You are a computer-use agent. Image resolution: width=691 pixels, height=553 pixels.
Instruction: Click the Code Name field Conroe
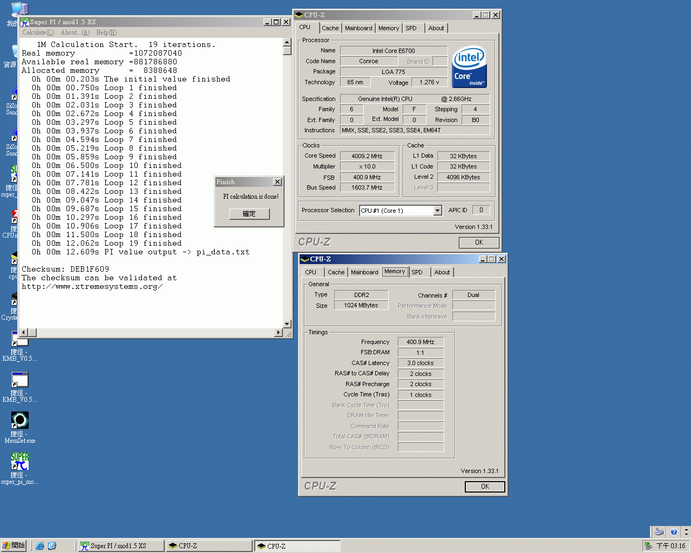point(368,61)
